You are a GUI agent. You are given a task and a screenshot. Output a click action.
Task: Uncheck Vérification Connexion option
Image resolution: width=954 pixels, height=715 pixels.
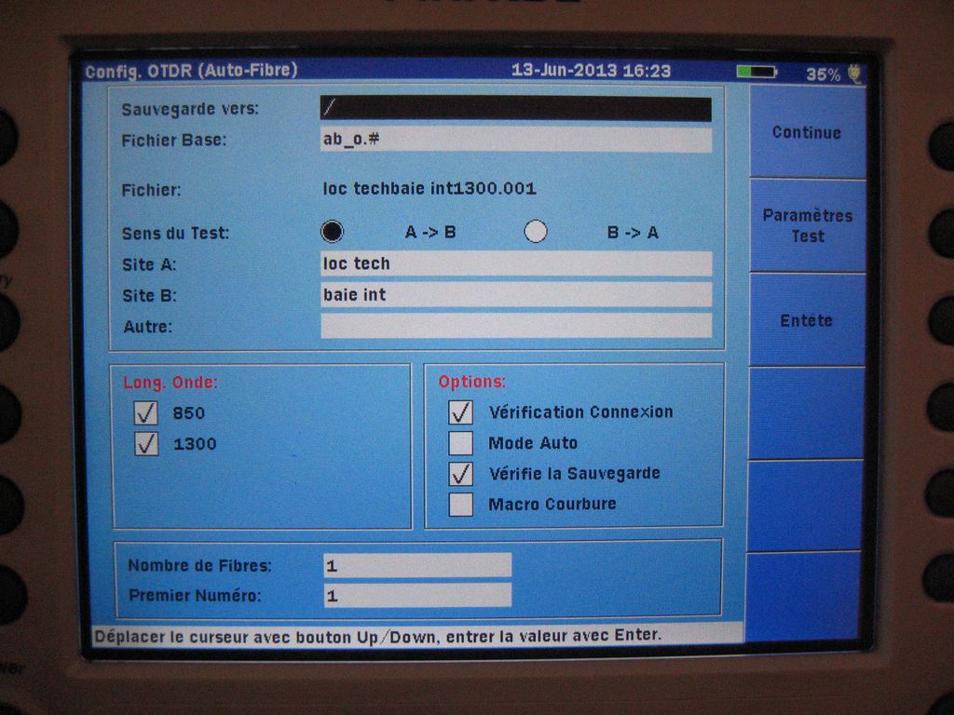pyautogui.click(x=460, y=412)
